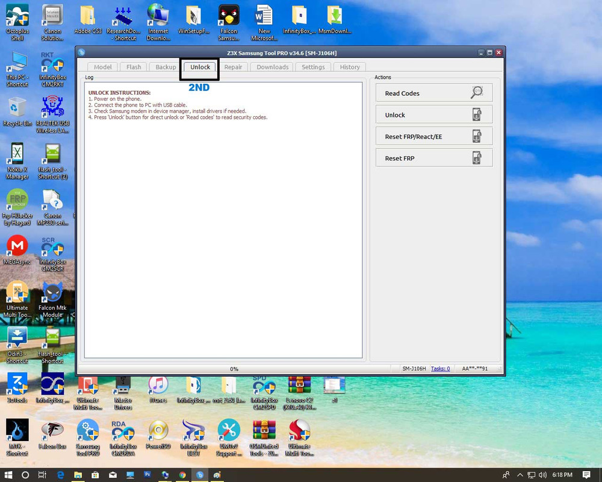Image resolution: width=602 pixels, height=482 pixels.
Task: Show hidden system tray icons
Action: pyautogui.click(x=520, y=475)
